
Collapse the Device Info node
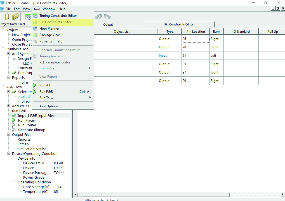[x=14, y=158]
